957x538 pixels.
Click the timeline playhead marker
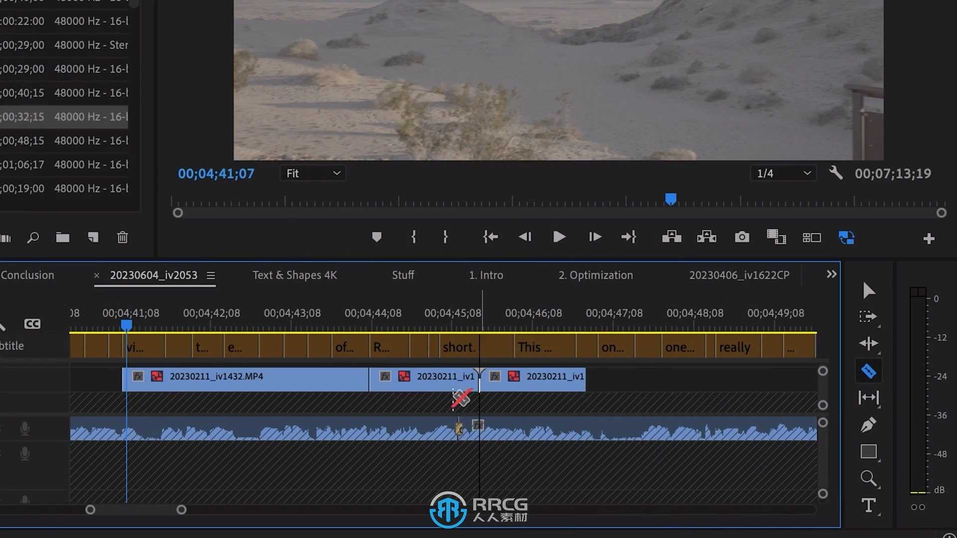tap(127, 325)
